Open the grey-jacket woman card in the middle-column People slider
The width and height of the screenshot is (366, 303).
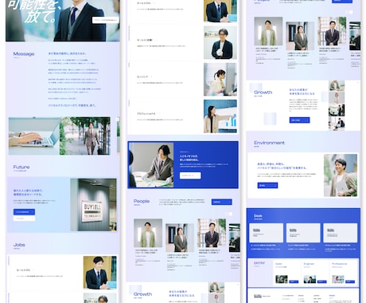point(180,246)
